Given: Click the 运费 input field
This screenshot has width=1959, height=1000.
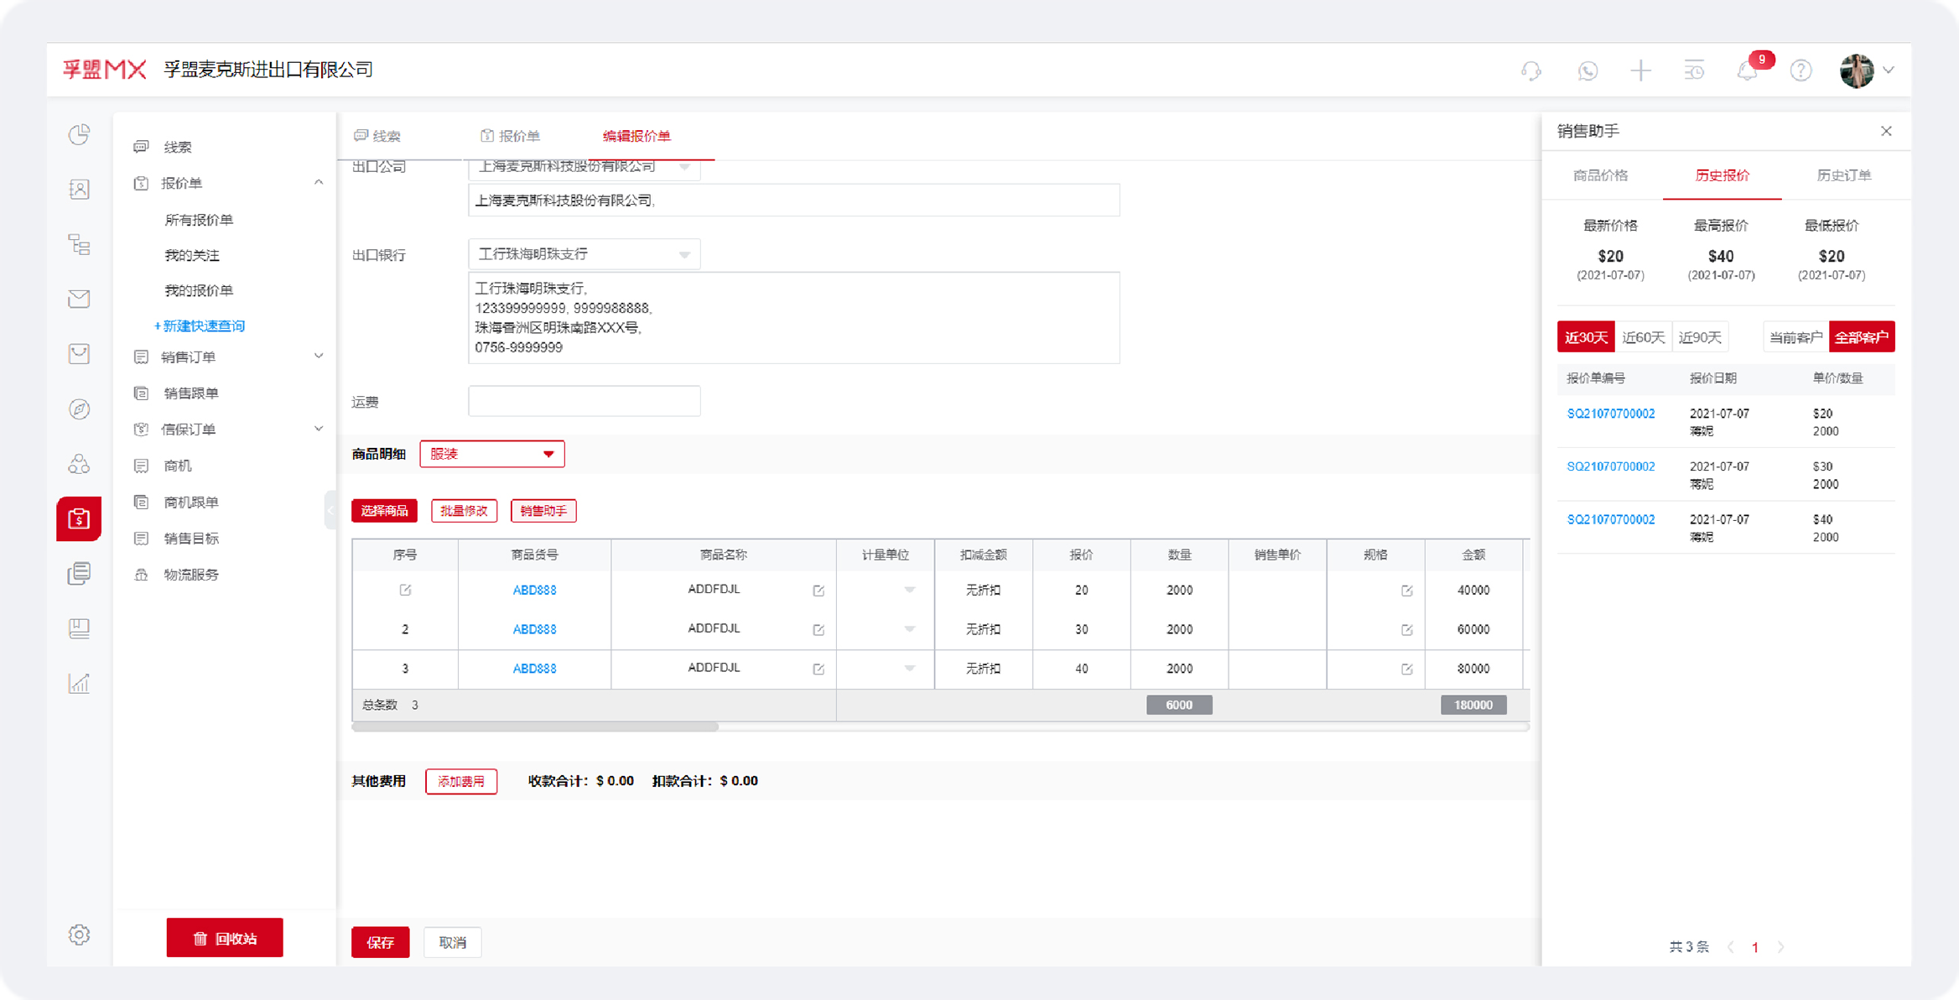Looking at the screenshot, I should pyautogui.click(x=584, y=402).
